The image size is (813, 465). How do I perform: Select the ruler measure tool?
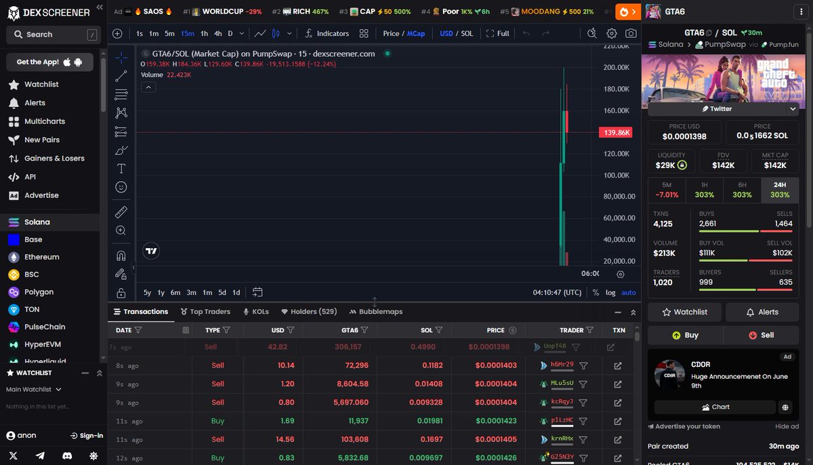[x=121, y=211]
